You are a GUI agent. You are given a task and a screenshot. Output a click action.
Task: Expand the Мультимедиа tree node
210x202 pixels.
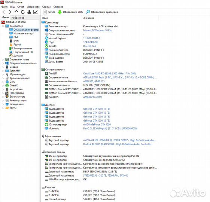3,74
